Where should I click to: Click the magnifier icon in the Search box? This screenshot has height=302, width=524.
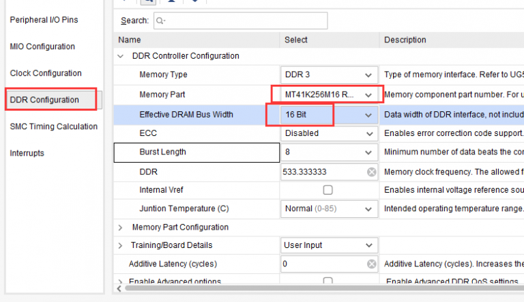[161, 21]
